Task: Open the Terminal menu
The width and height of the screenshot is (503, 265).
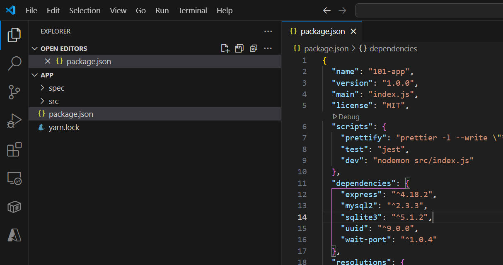Action: tap(192, 10)
